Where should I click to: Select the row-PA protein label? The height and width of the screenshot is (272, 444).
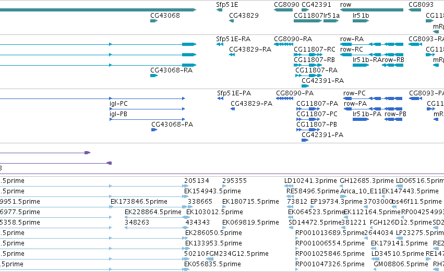(x=355, y=104)
